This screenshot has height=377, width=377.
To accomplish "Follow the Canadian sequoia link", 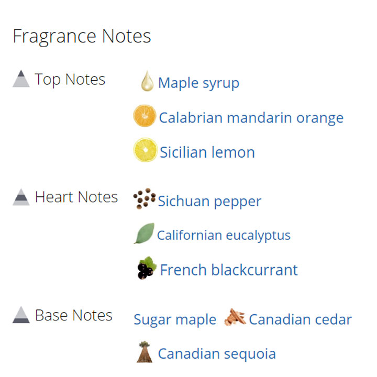I will 217,354.
